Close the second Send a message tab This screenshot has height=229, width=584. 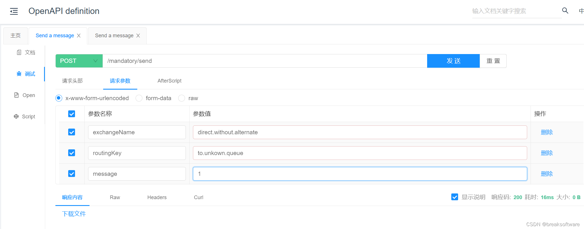pos(138,36)
